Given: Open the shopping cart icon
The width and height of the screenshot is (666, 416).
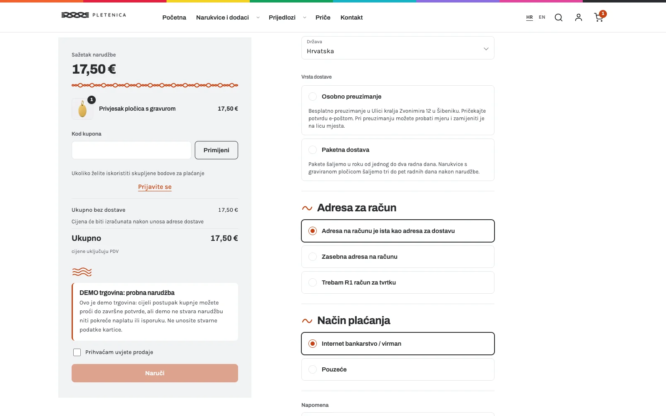Looking at the screenshot, I should (599, 17).
